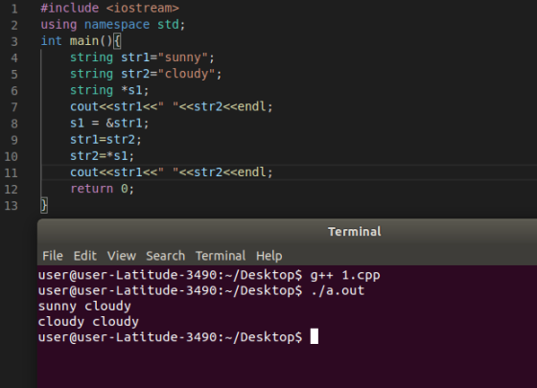This screenshot has height=388, width=537.
Task: Click line number 1 in editor gutter
Action: (14, 9)
